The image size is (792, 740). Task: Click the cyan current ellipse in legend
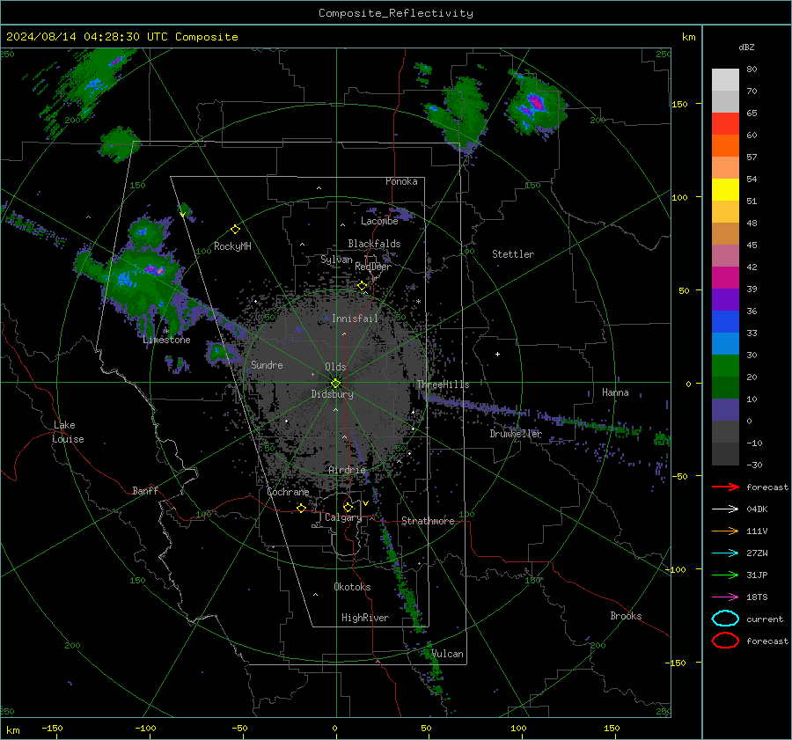point(725,619)
